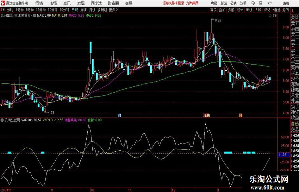Open the 资讯 menu
299x192 pixels.
[67, 3]
